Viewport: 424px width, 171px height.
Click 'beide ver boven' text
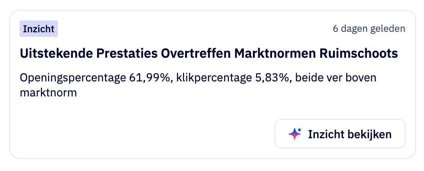pyautogui.click(x=336, y=78)
